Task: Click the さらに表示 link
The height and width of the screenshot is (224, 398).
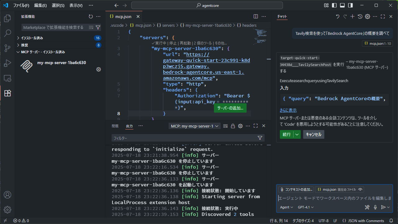Action: point(288,110)
